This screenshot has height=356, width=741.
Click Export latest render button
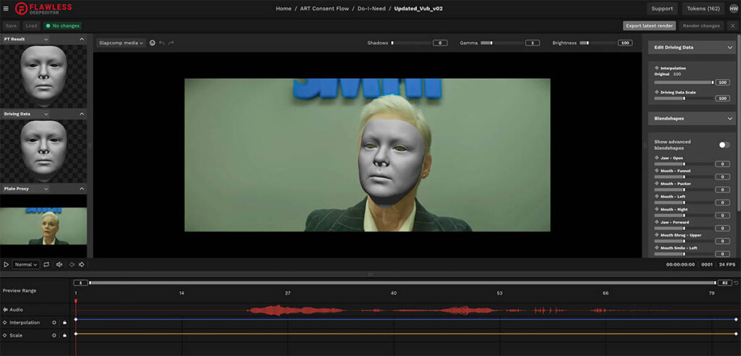click(649, 25)
